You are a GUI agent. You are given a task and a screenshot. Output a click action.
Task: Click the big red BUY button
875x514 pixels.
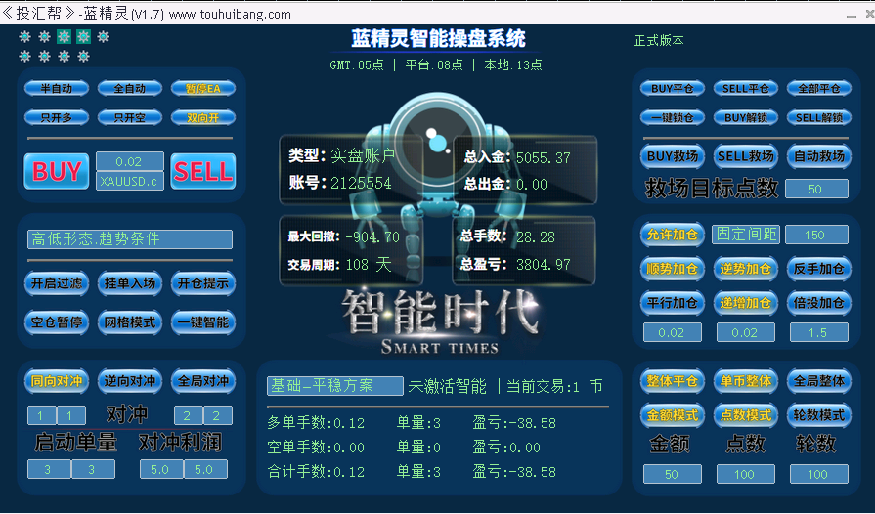(x=57, y=171)
